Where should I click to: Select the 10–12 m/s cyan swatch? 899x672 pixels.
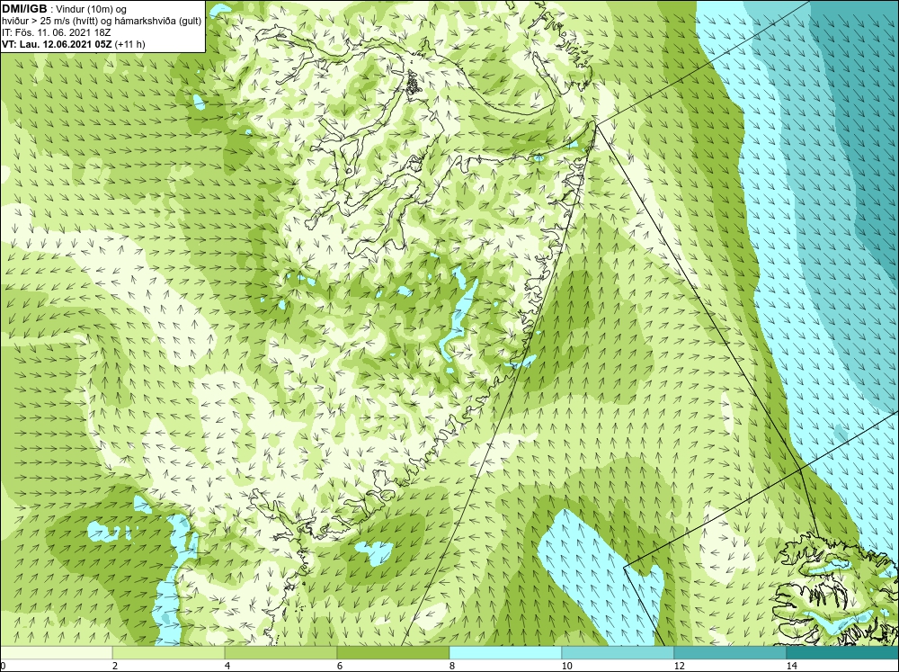[619, 652]
